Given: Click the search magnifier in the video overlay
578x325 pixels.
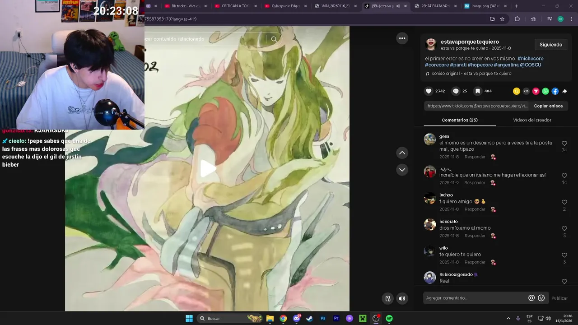Looking at the screenshot, I should tap(274, 39).
